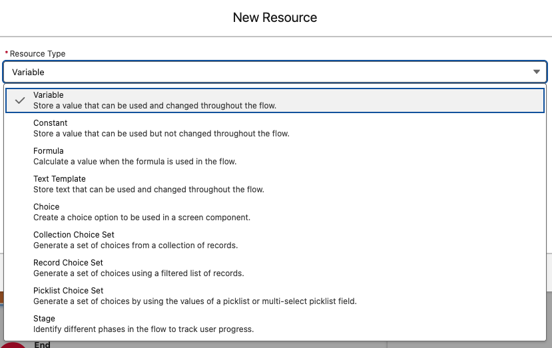This screenshot has height=348, width=552.
Task: Click 'Identify different phases in the flow' text
Action: (x=143, y=329)
